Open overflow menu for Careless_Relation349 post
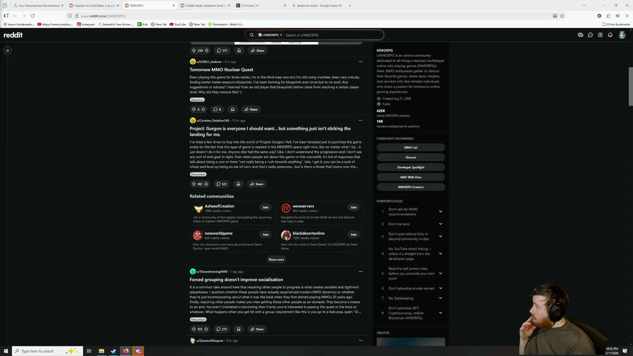The height and width of the screenshot is (356, 633). [x=361, y=120]
